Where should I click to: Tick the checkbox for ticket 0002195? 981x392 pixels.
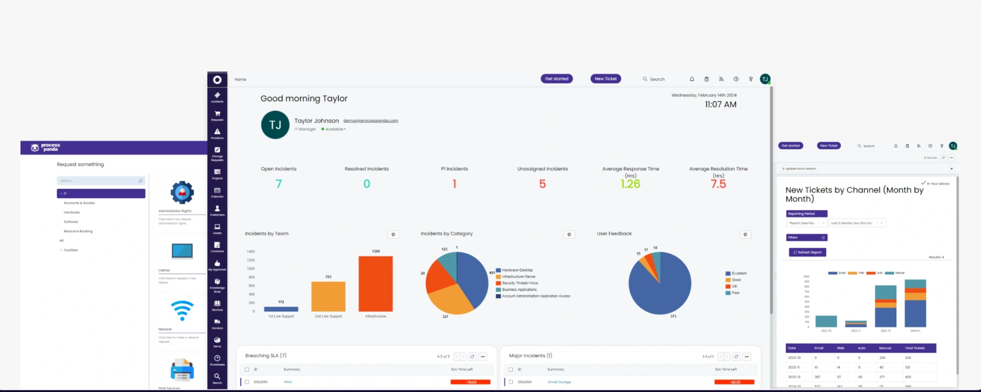(247, 382)
